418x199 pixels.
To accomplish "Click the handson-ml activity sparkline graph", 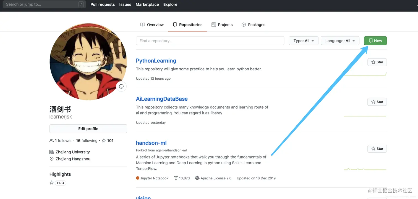I will 365,169.
